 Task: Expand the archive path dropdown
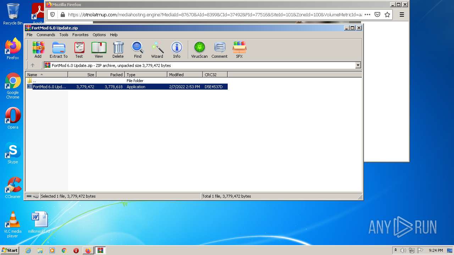pos(358,65)
